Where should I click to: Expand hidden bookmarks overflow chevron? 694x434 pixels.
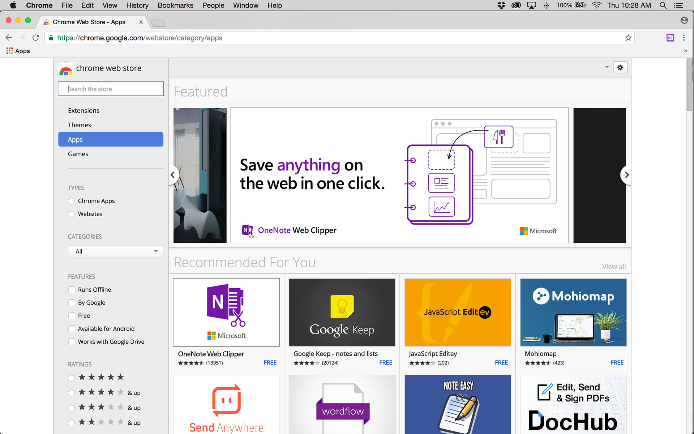(685, 51)
